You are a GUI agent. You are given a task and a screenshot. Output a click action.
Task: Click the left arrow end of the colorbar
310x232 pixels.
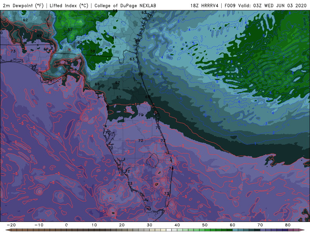pyautogui.click(x=7, y=230)
